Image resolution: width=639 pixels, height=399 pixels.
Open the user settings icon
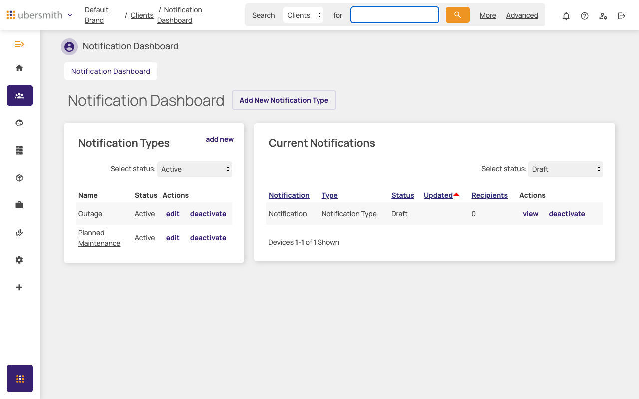point(603,16)
